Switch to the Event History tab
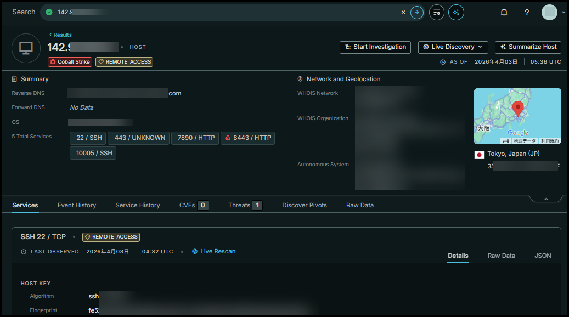Image resolution: width=569 pixels, height=317 pixels. tap(77, 205)
